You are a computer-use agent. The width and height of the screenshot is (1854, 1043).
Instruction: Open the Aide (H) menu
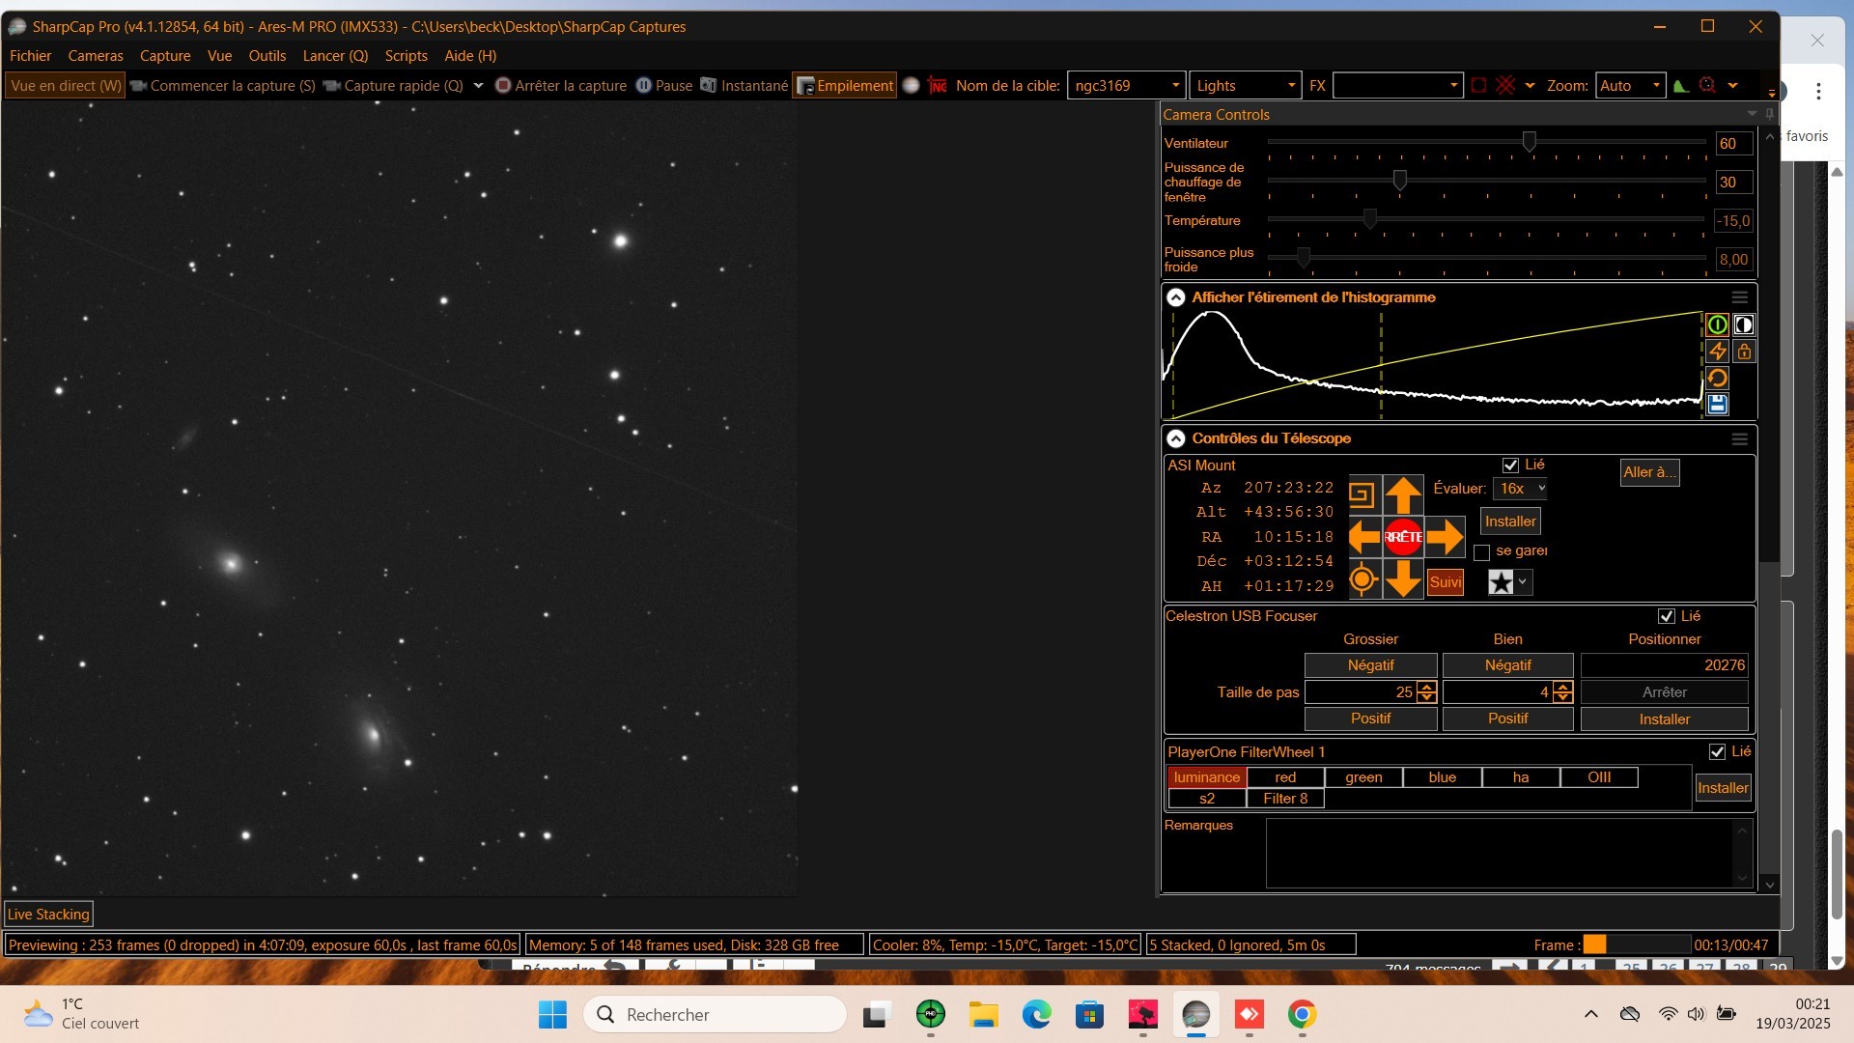(470, 56)
